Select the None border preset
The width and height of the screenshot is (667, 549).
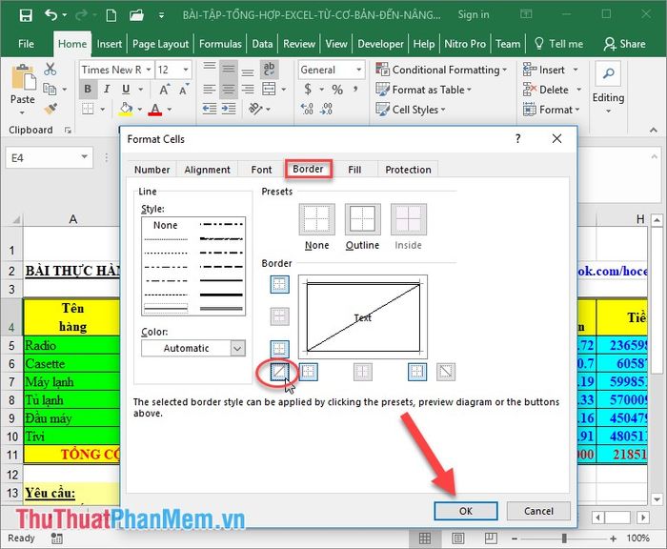click(x=317, y=220)
